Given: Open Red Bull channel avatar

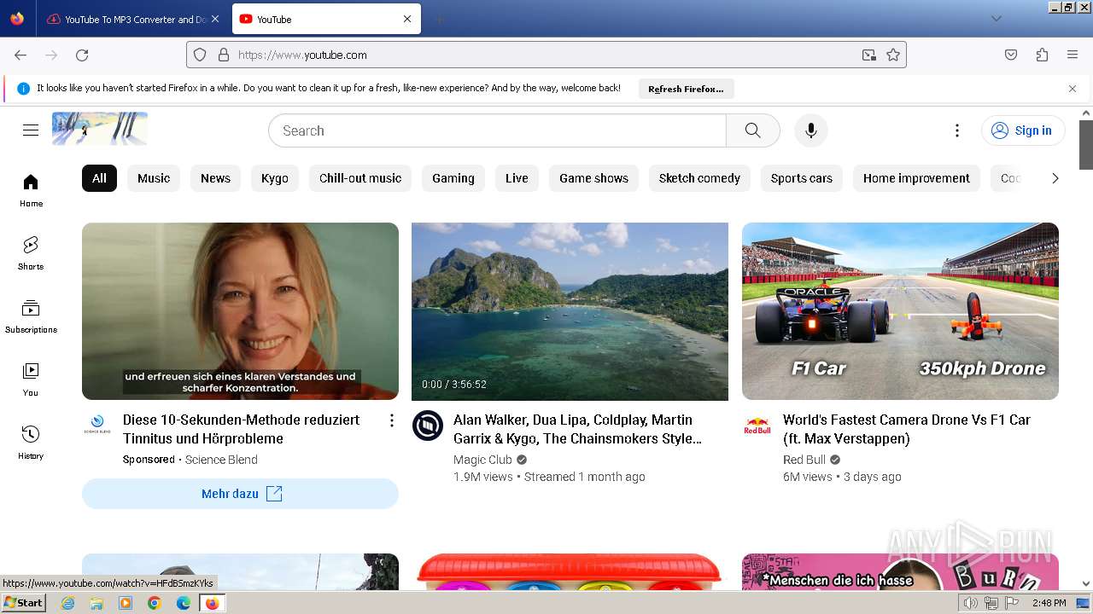Looking at the screenshot, I should click(757, 426).
